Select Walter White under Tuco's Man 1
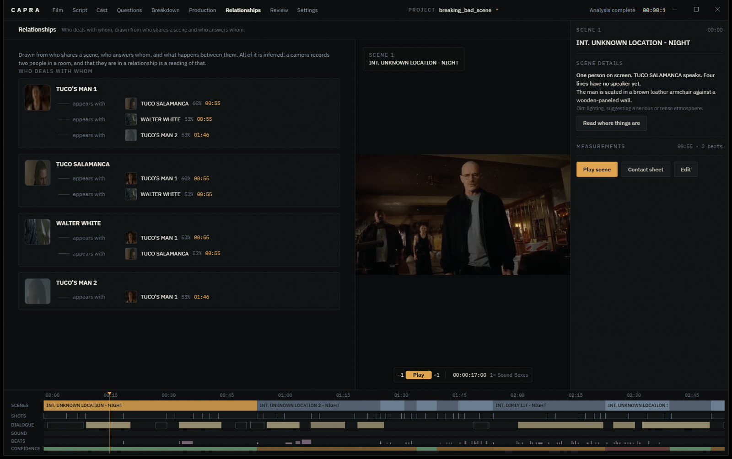 tap(161, 119)
